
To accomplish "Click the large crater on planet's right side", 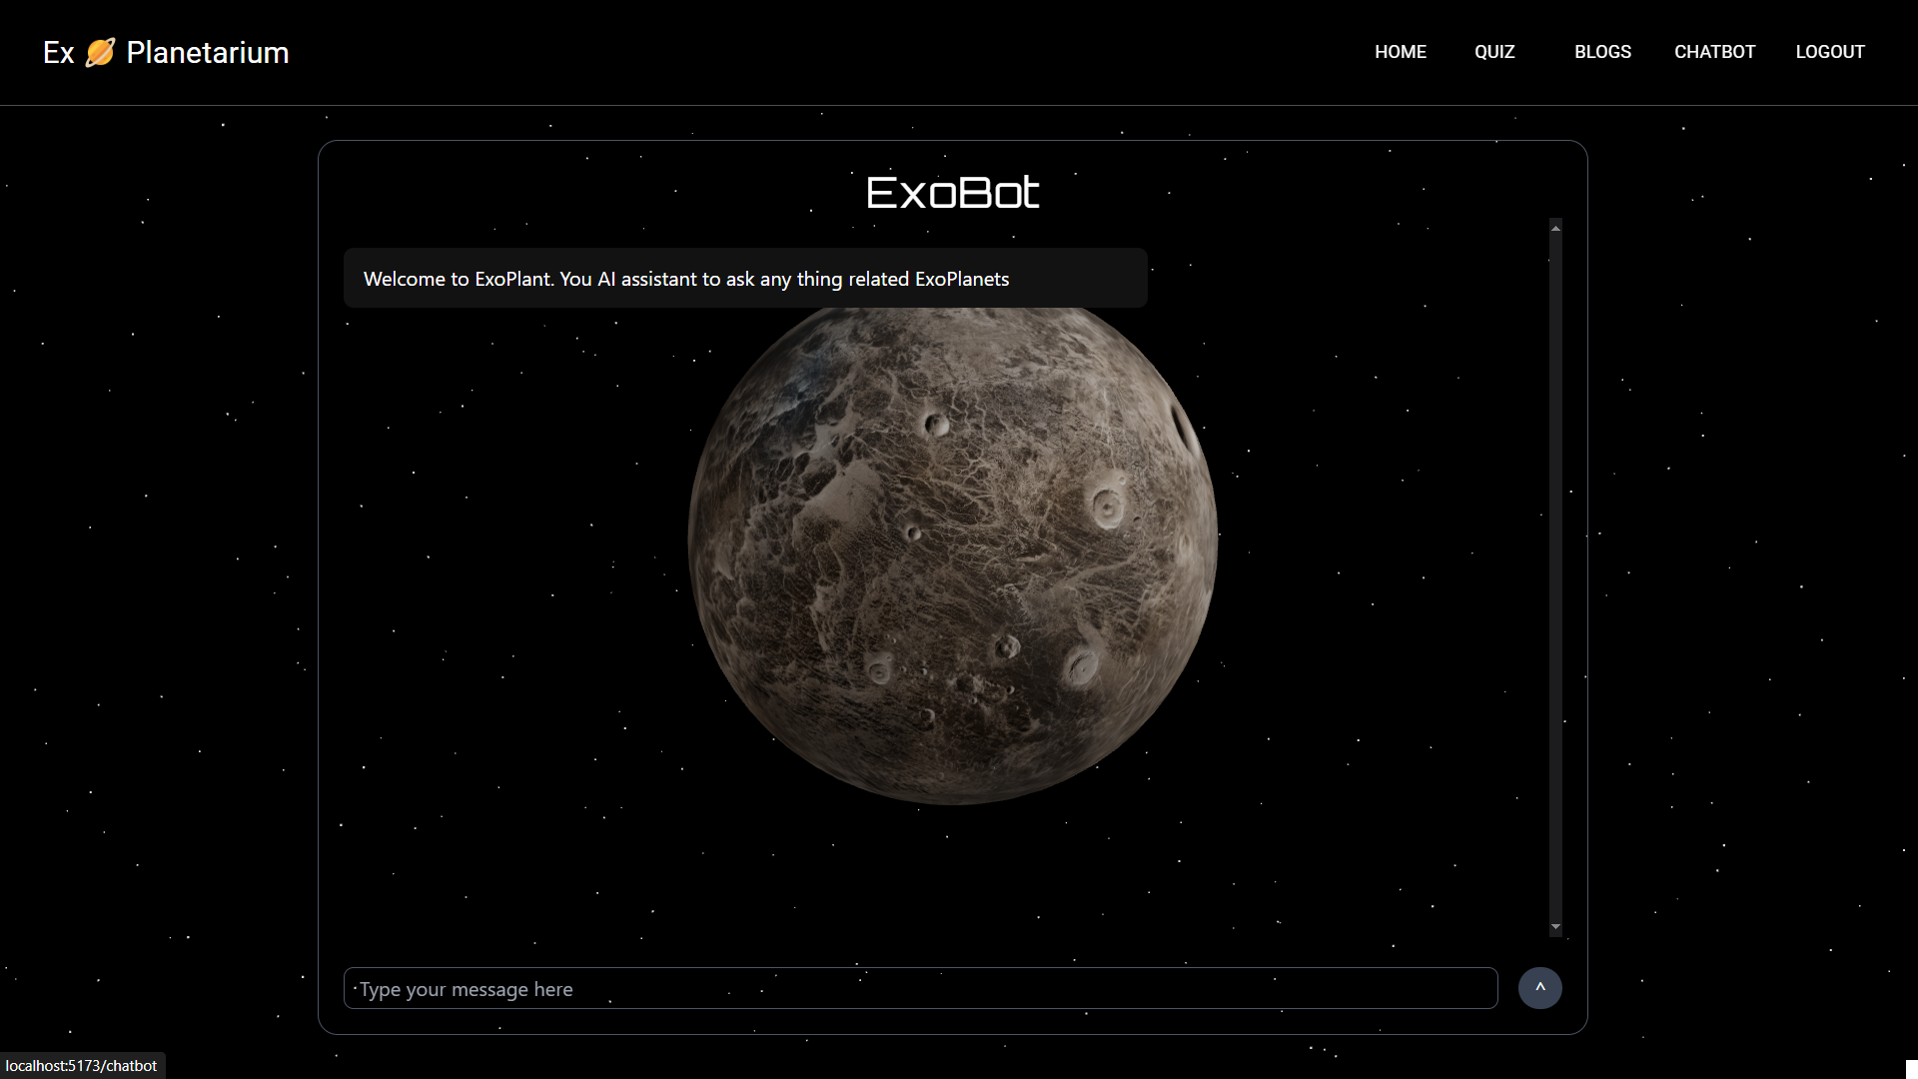I will 1107,508.
